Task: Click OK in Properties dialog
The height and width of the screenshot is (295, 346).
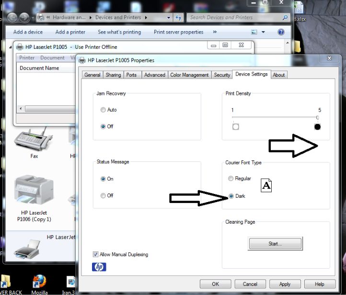Action: 215,284
